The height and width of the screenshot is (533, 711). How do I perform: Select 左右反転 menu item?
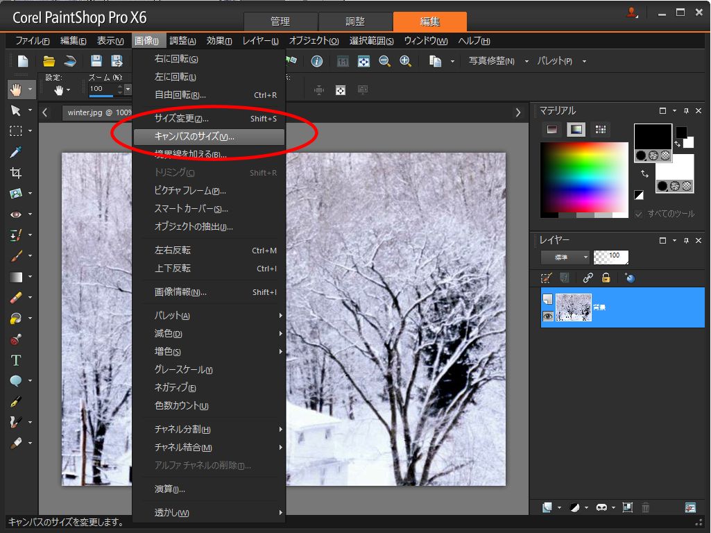point(209,251)
